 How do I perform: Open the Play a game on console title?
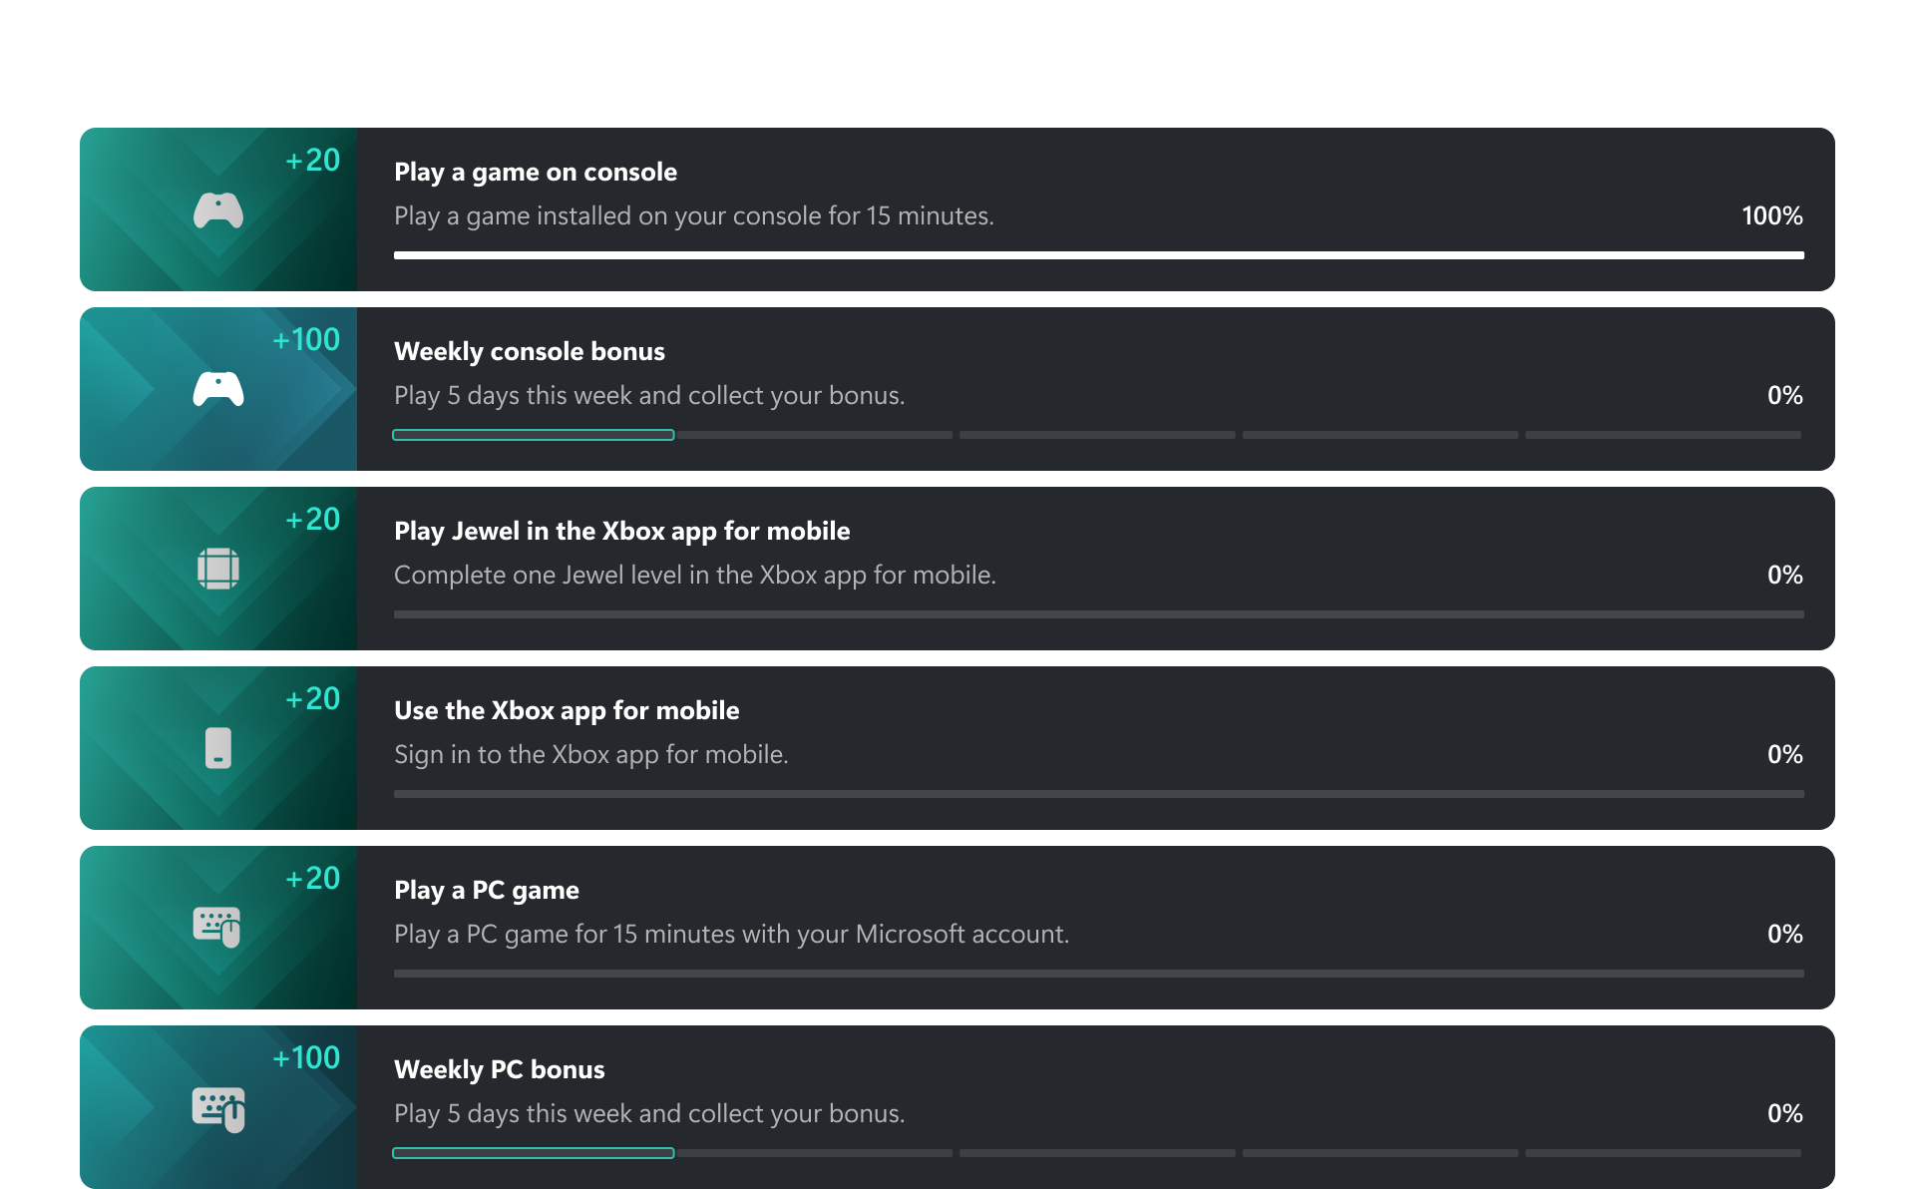click(536, 172)
